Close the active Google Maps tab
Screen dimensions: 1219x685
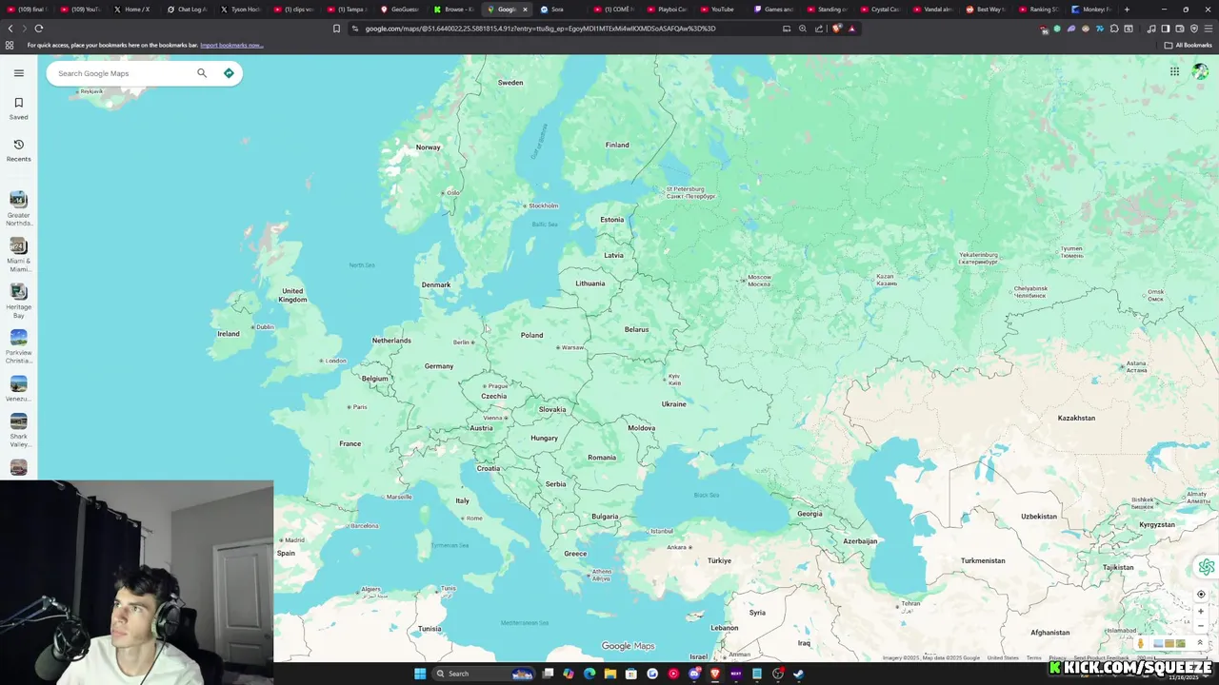(525, 10)
